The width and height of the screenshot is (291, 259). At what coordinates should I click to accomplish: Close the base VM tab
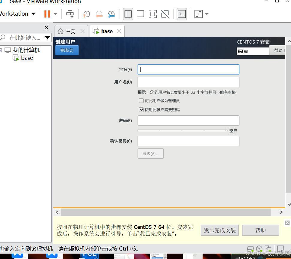point(119,31)
